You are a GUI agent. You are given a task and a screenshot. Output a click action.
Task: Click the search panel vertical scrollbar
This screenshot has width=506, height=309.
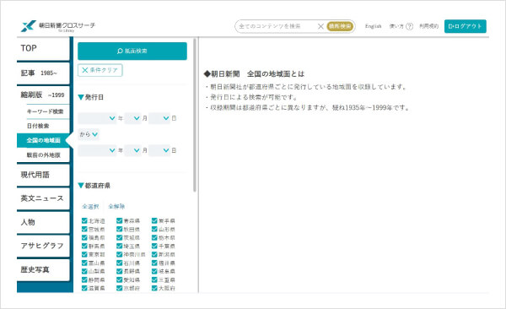click(195, 115)
